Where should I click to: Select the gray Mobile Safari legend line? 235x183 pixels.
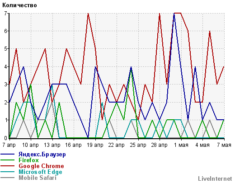point(8,178)
